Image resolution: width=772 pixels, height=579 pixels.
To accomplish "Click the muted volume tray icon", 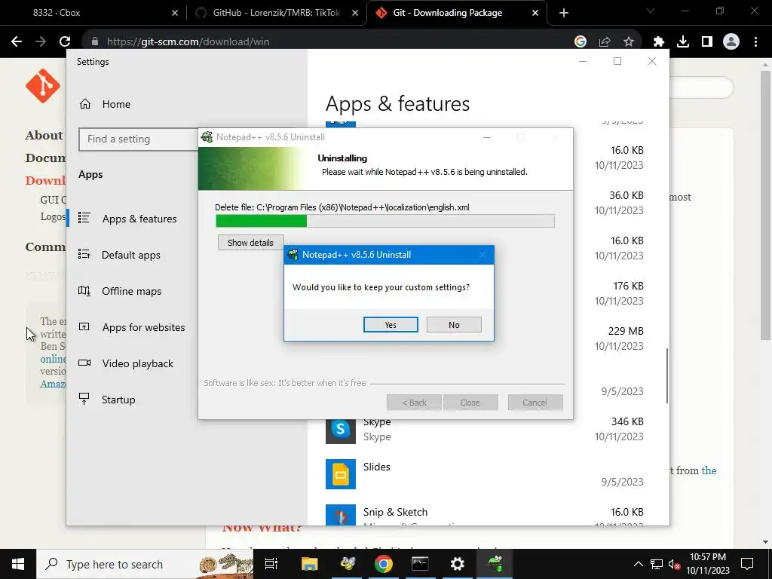I will 674,564.
